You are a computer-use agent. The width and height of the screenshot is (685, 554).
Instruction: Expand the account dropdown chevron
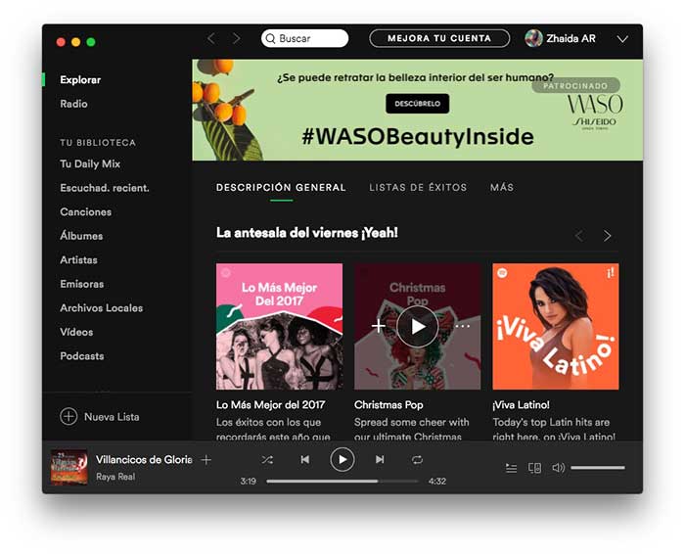click(622, 39)
